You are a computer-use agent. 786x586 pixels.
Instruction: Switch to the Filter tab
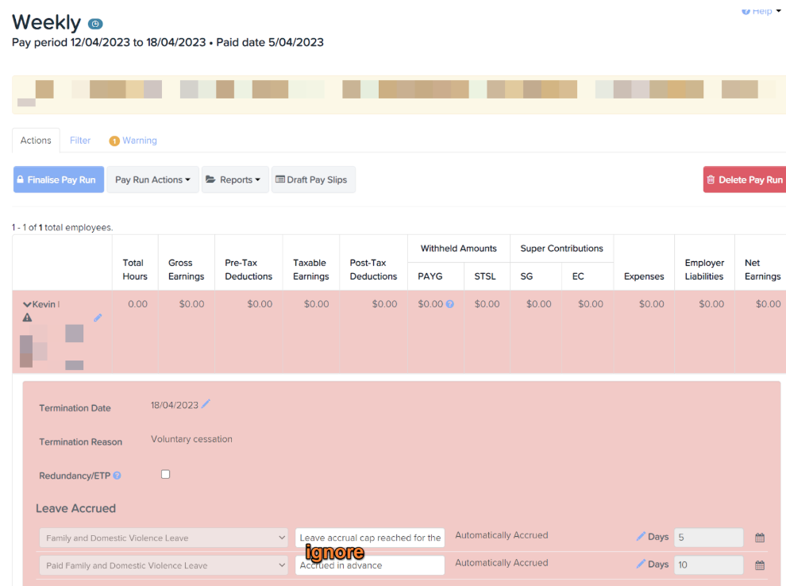pos(80,141)
